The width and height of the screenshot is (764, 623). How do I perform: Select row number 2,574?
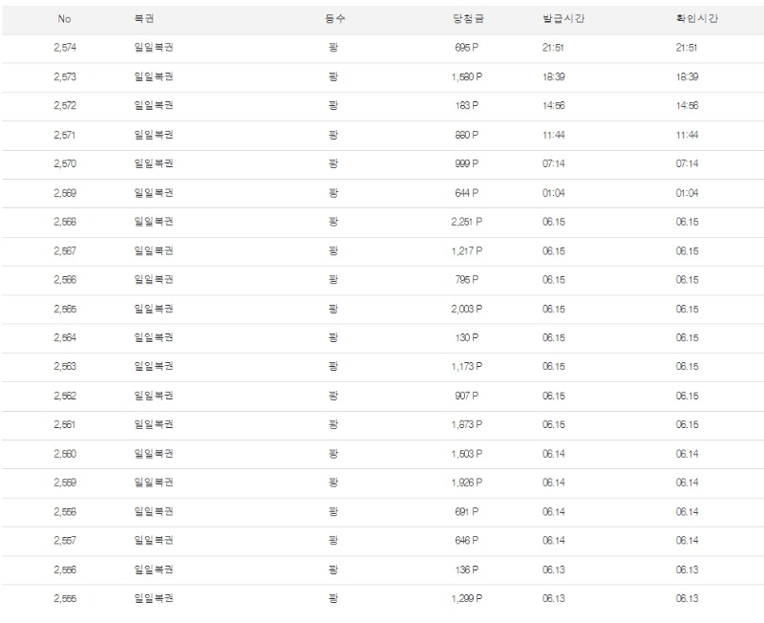pyautogui.click(x=64, y=48)
